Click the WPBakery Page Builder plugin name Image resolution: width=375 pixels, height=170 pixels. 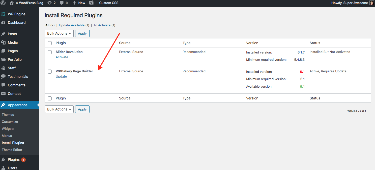[x=74, y=71]
